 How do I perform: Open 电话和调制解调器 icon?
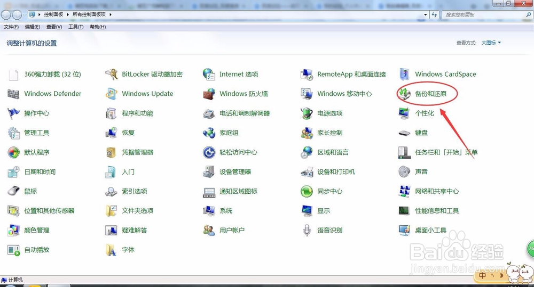coord(209,113)
